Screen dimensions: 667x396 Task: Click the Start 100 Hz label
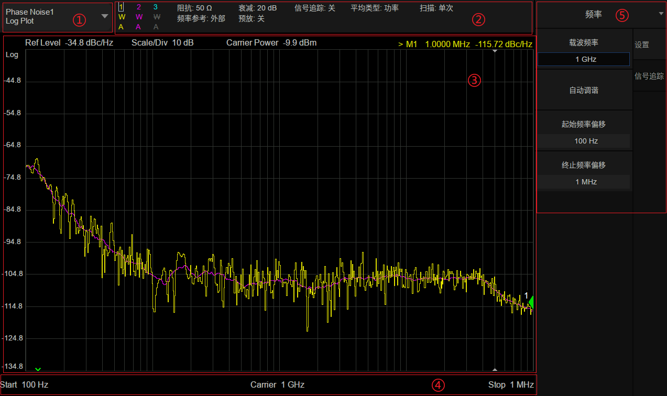click(x=24, y=384)
